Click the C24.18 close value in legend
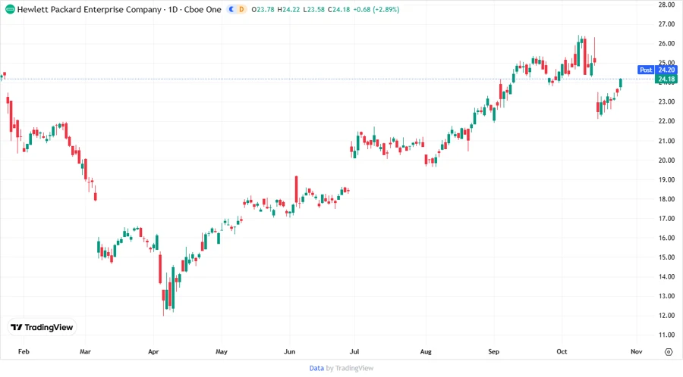 [x=339, y=9]
